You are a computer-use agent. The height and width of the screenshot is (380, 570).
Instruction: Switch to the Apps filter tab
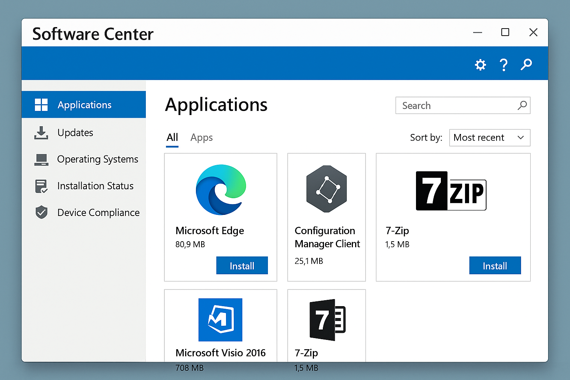tap(202, 137)
